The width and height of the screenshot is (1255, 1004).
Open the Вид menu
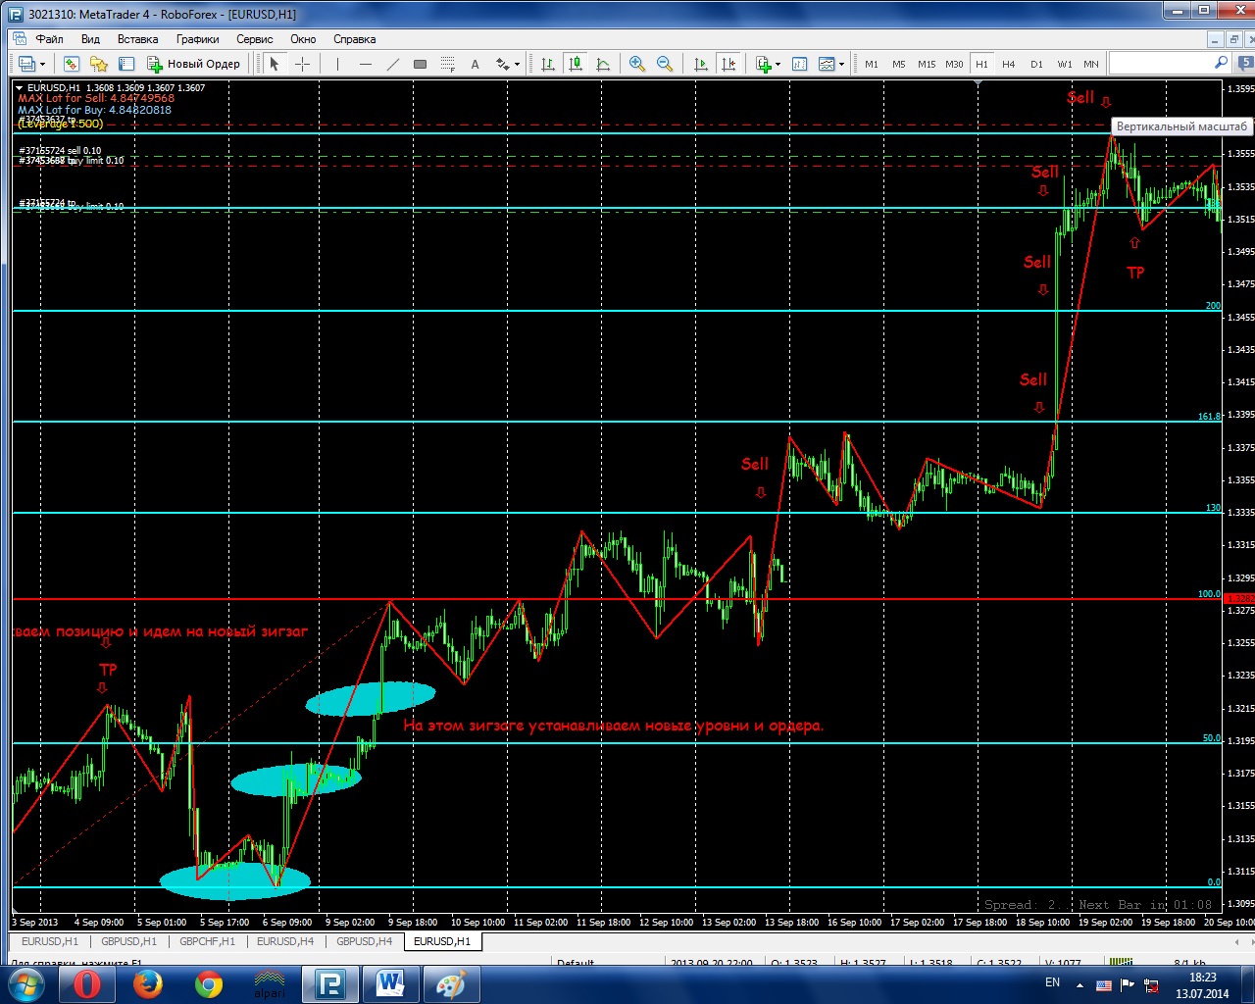click(90, 39)
